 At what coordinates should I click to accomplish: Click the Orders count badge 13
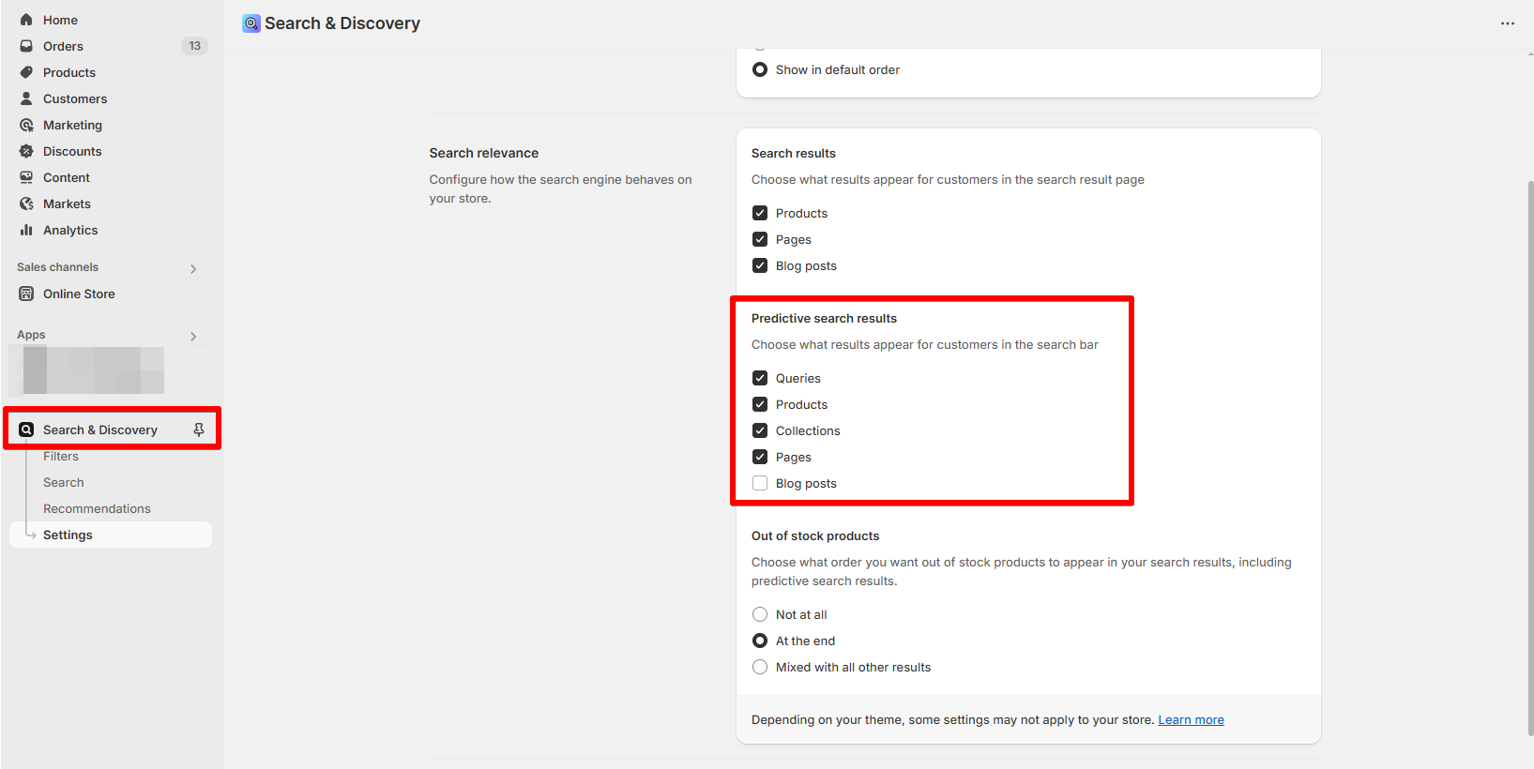pos(194,46)
